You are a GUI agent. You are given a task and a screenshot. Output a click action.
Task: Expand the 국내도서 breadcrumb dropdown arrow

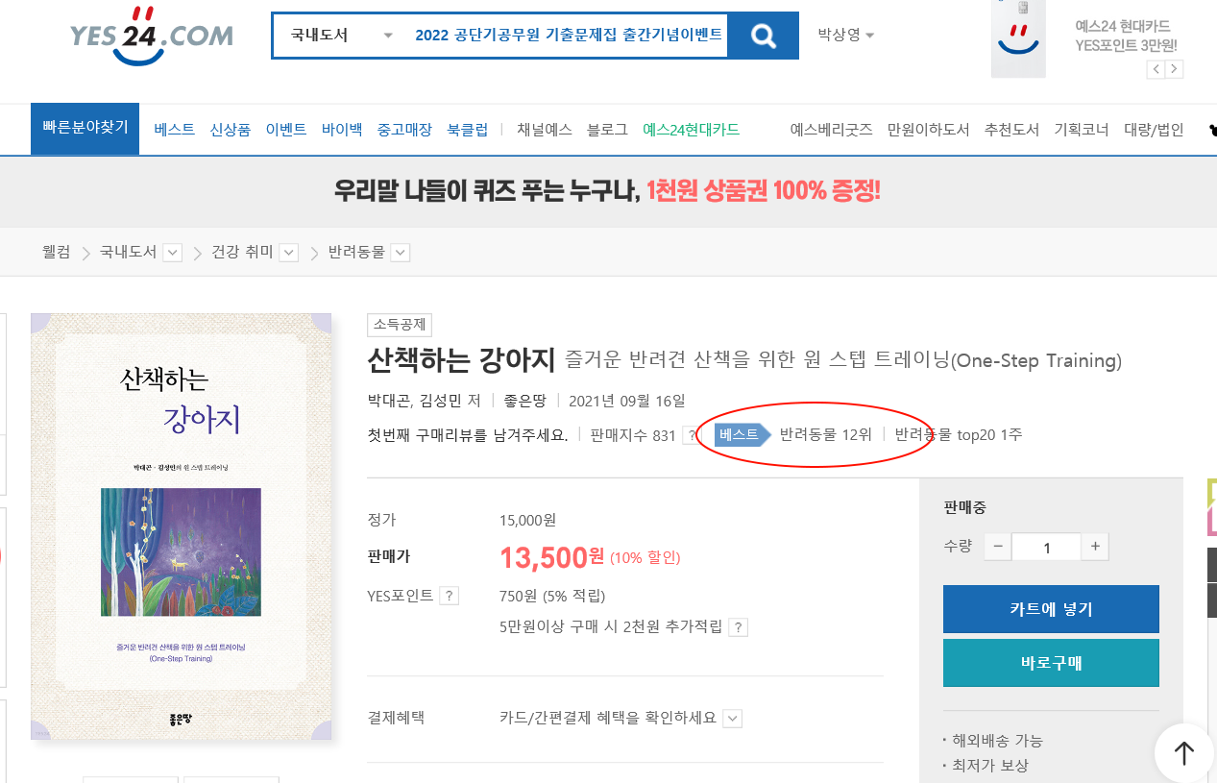pos(173,253)
